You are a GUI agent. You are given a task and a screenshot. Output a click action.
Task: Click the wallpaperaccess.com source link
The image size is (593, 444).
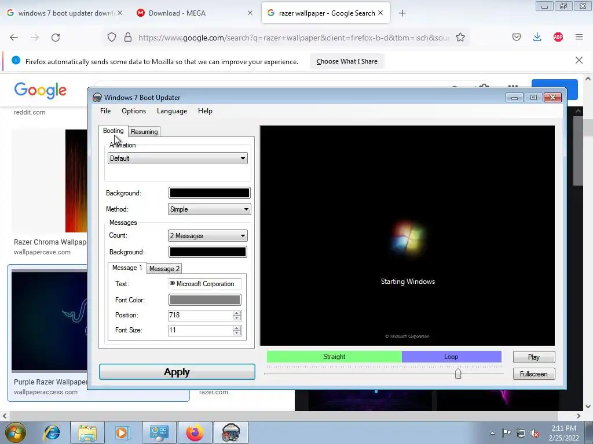tap(45, 393)
